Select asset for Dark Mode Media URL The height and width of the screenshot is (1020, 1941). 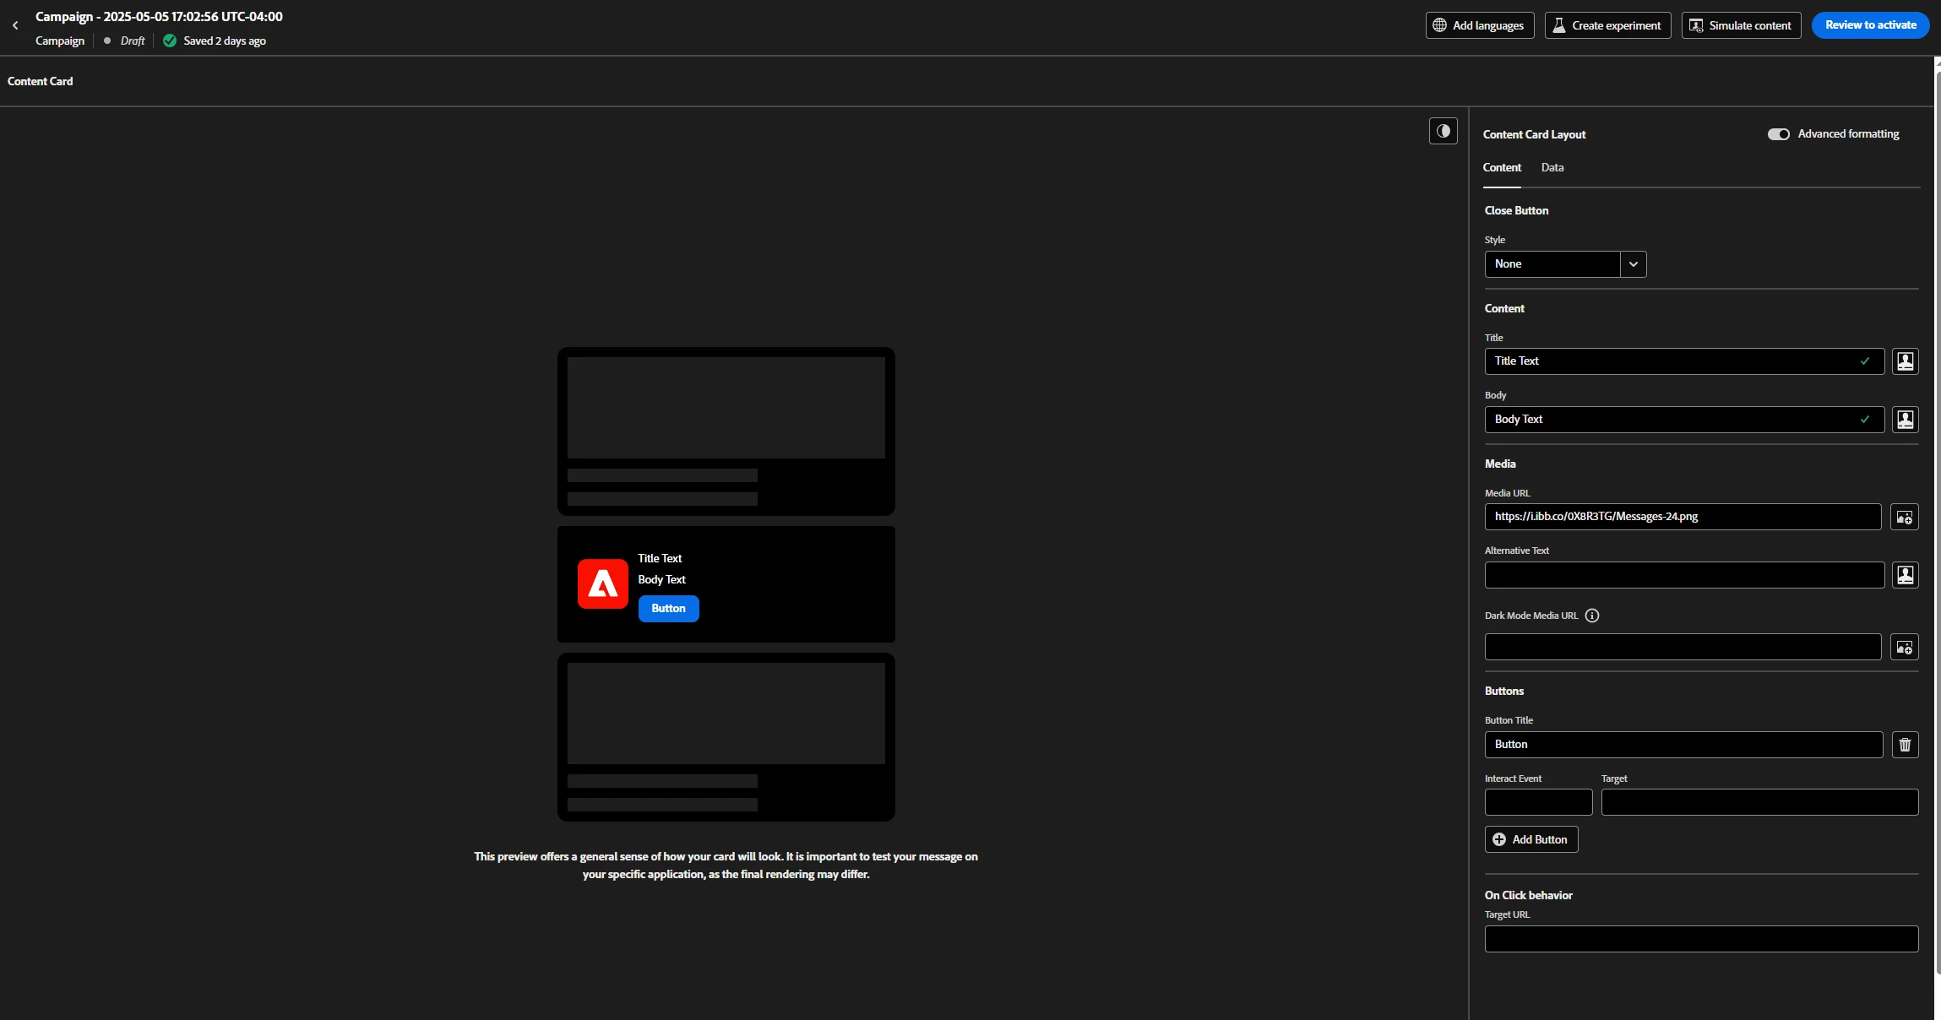(1904, 647)
